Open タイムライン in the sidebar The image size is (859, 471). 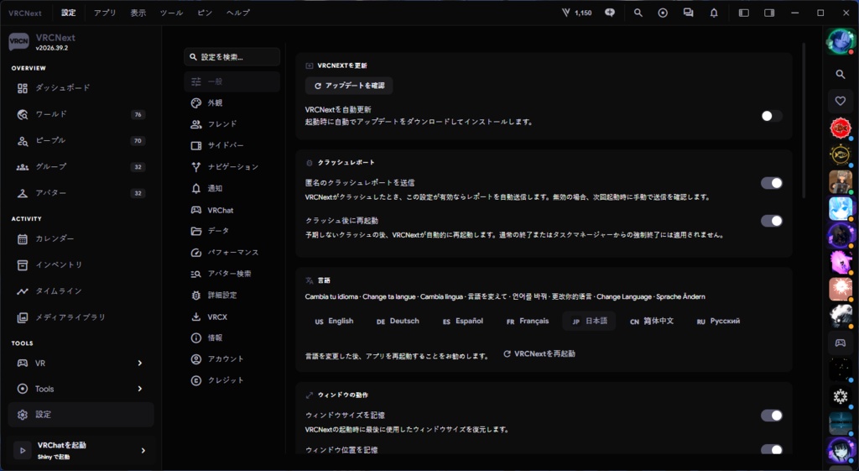pyautogui.click(x=81, y=291)
